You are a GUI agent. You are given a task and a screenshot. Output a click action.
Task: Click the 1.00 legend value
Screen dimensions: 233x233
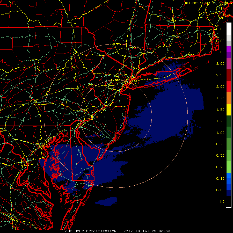(220, 133)
